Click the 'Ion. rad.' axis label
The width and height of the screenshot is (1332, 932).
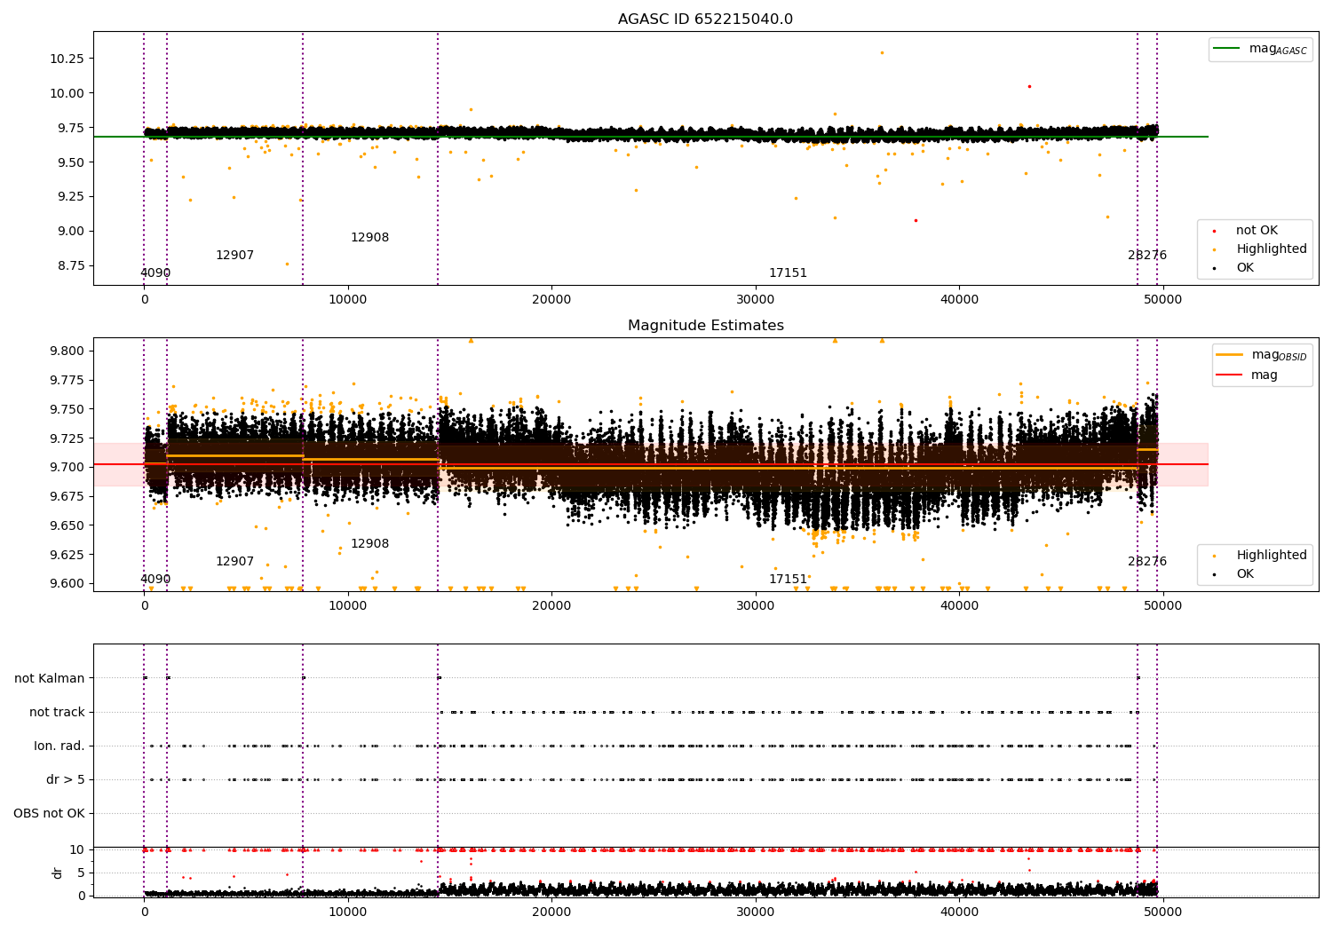pos(59,746)
